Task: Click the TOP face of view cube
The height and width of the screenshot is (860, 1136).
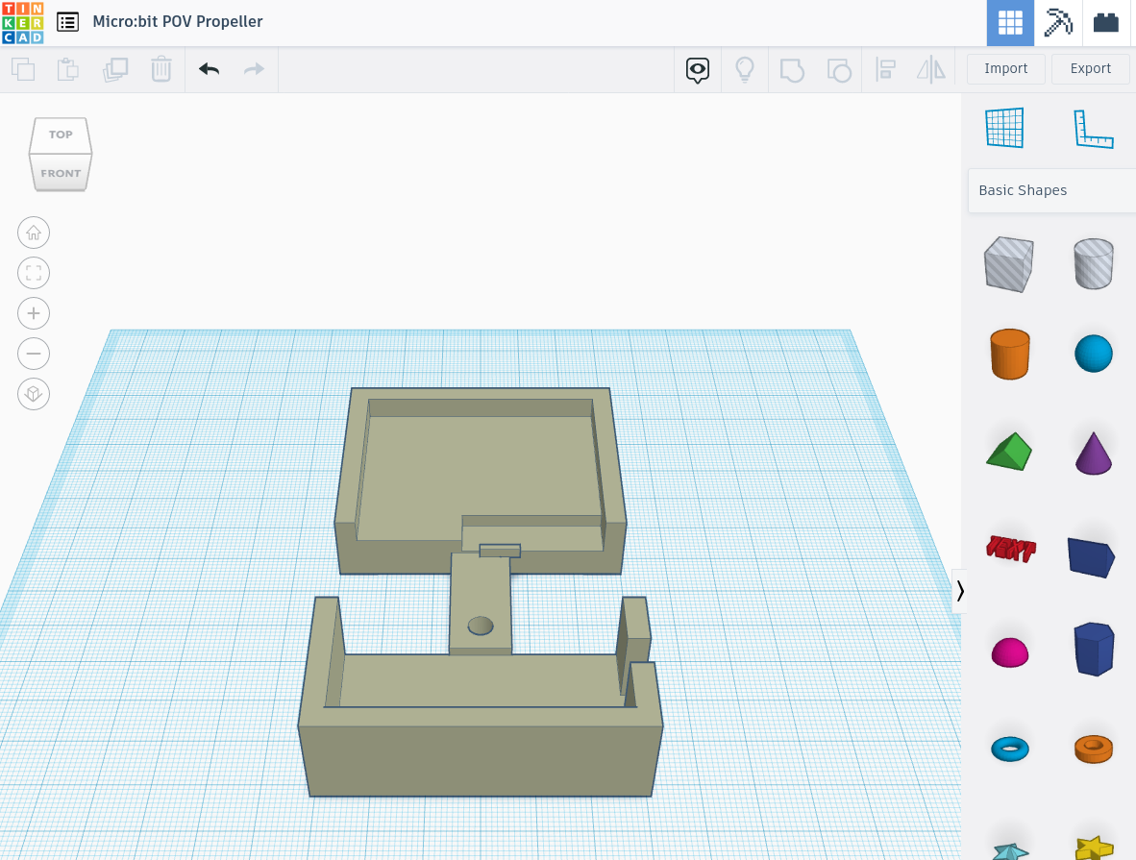Action: click(61, 135)
